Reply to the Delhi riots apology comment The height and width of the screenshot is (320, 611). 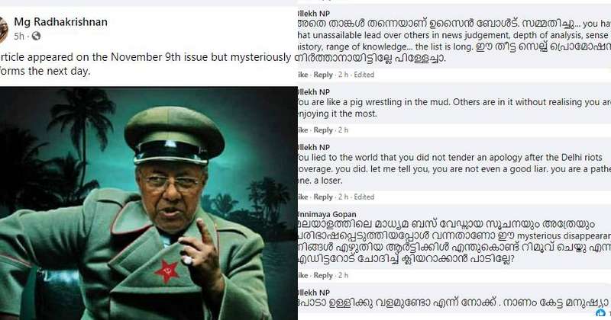[x=323, y=197]
